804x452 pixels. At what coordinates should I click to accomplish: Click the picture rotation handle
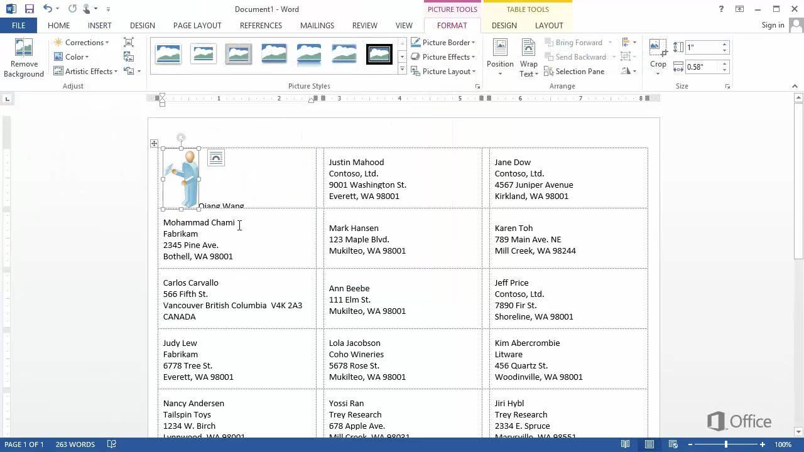[181, 137]
